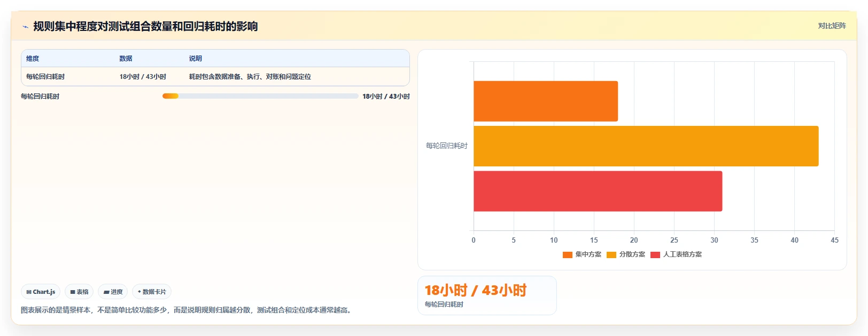Click the 说明 column header
This screenshot has width=868, height=336.
(195, 59)
